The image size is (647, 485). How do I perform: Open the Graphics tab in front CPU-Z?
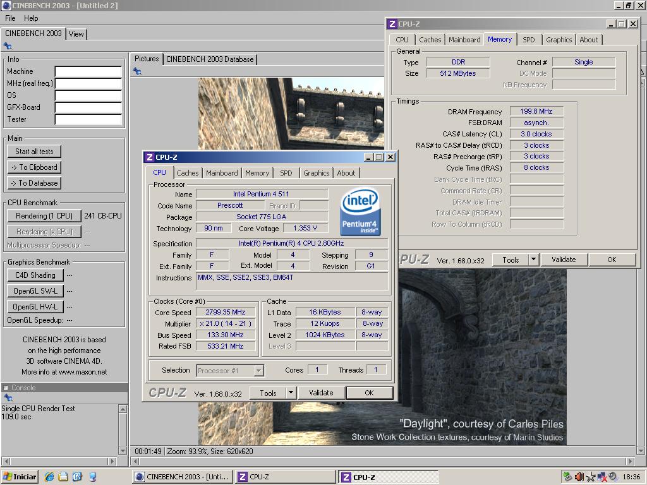[317, 173]
